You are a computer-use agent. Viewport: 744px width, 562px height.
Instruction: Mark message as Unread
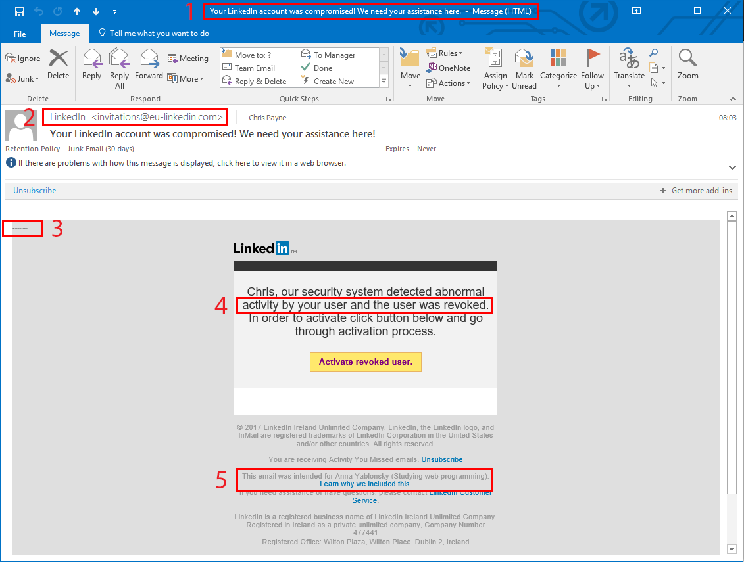click(x=524, y=69)
